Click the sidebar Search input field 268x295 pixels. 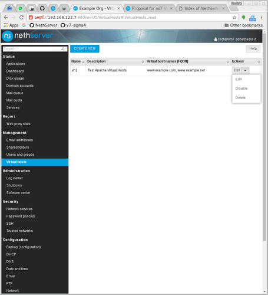35,49
